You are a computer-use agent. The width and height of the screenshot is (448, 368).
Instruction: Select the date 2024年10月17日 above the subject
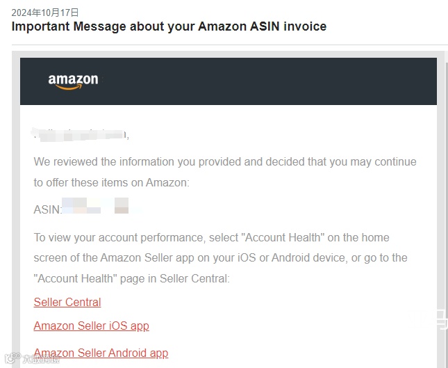(x=44, y=13)
